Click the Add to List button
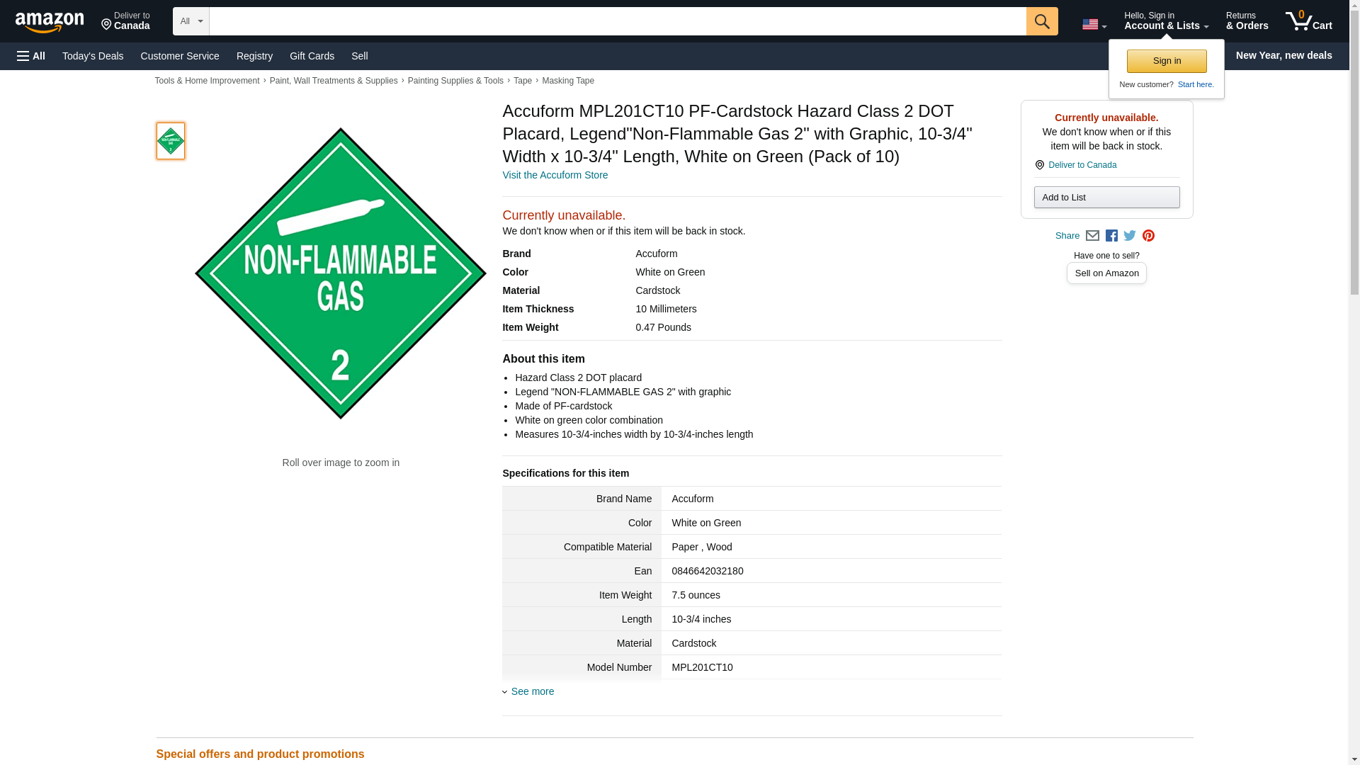This screenshot has height=765, width=1360. tap(1106, 198)
